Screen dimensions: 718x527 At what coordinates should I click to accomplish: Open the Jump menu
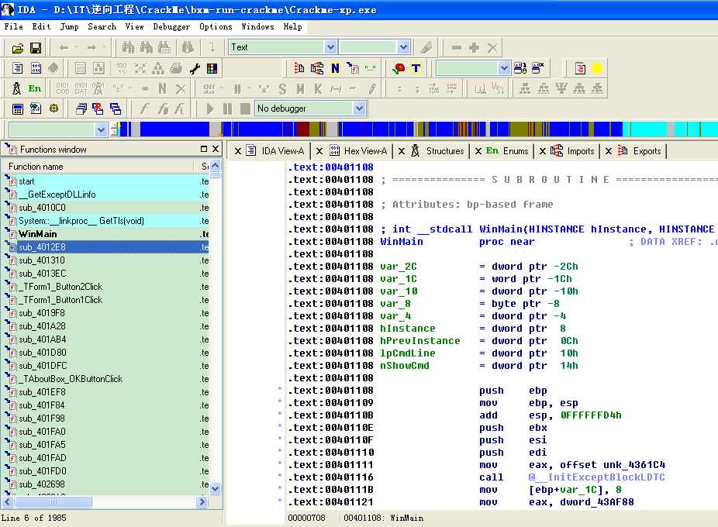69,26
